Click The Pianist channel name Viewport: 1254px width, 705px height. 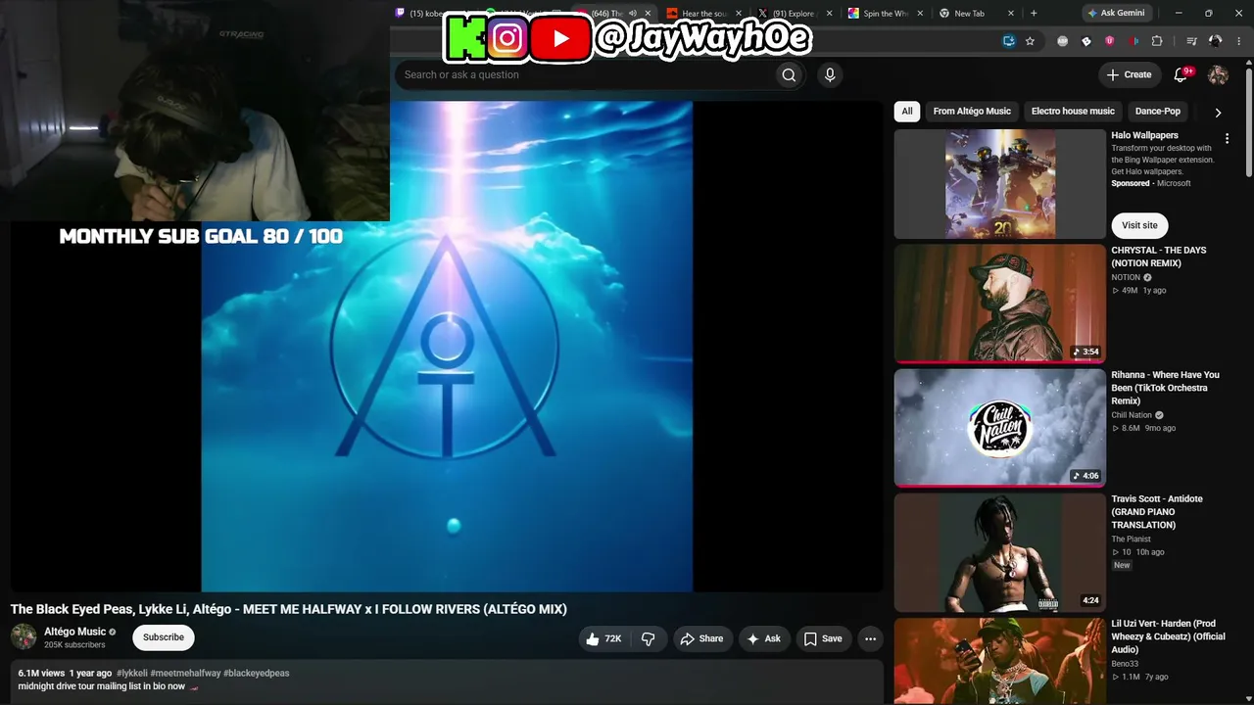click(x=1131, y=540)
